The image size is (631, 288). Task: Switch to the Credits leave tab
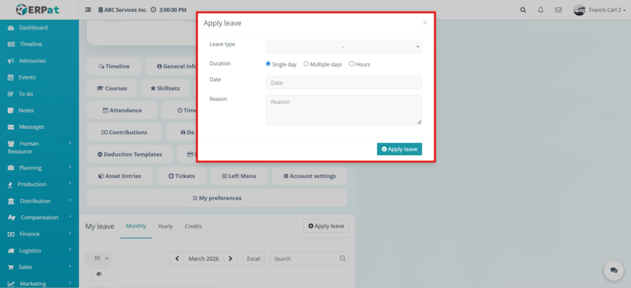click(193, 226)
